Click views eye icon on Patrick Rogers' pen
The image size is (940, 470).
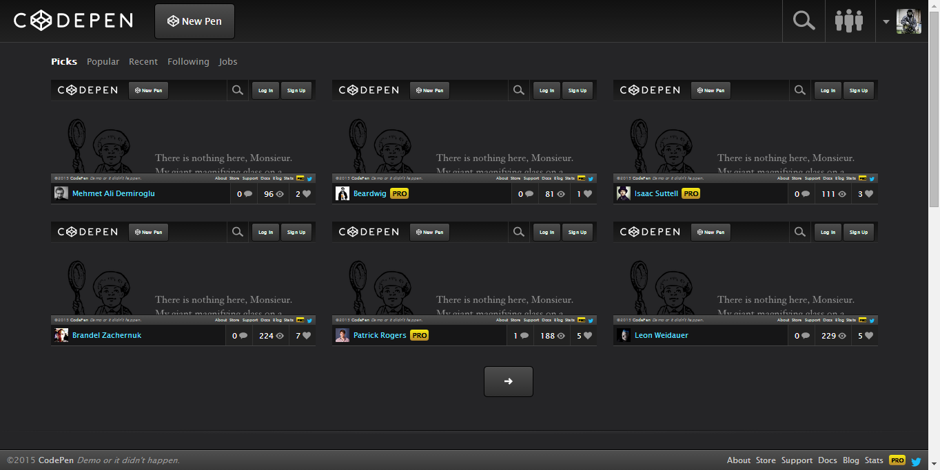(x=561, y=336)
